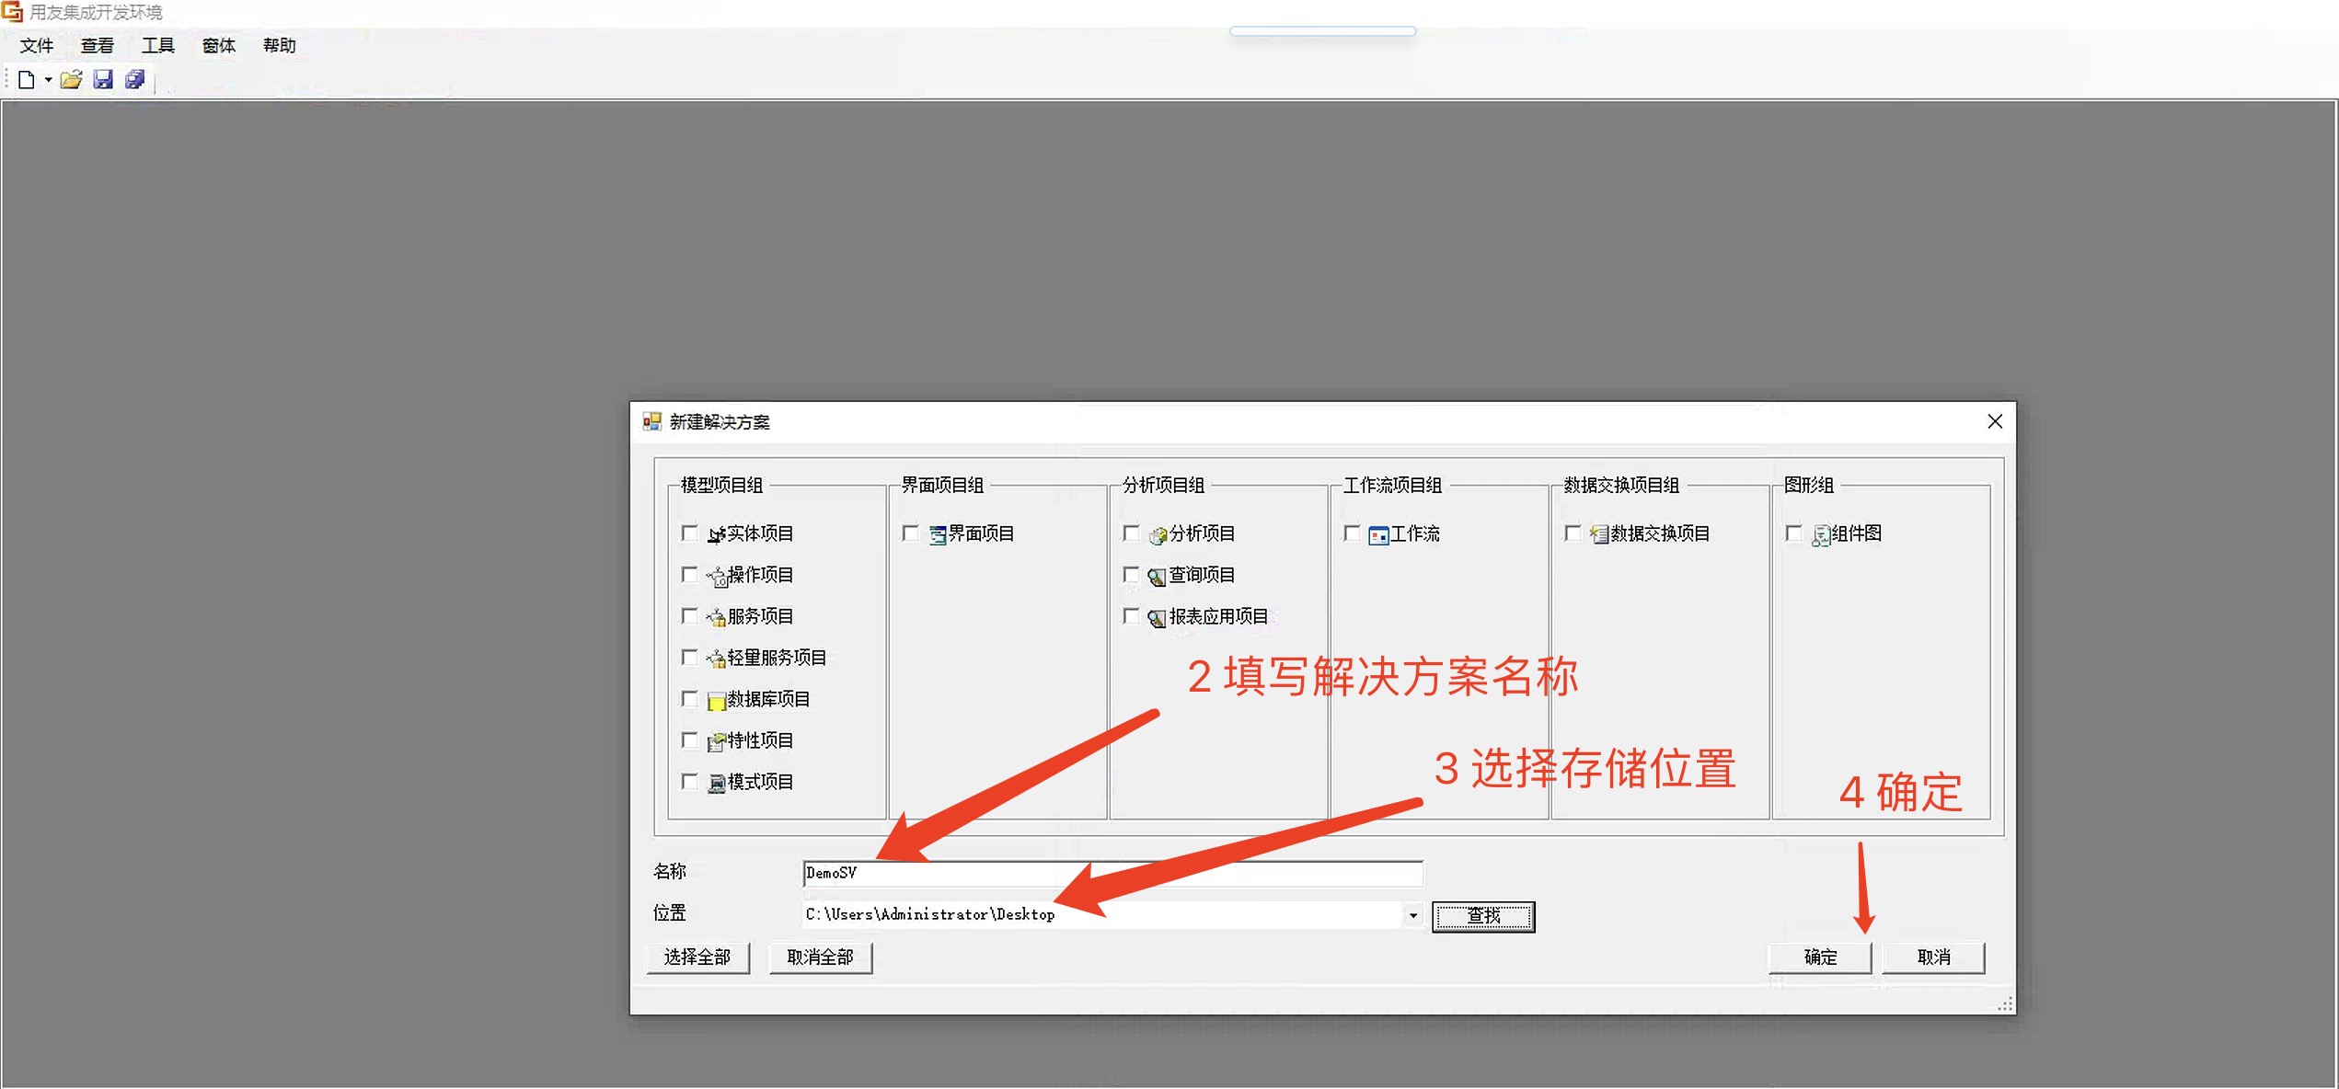Open the New file dropdown arrow
Image resolution: width=2339 pixels, height=1089 pixels.
(48, 81)
